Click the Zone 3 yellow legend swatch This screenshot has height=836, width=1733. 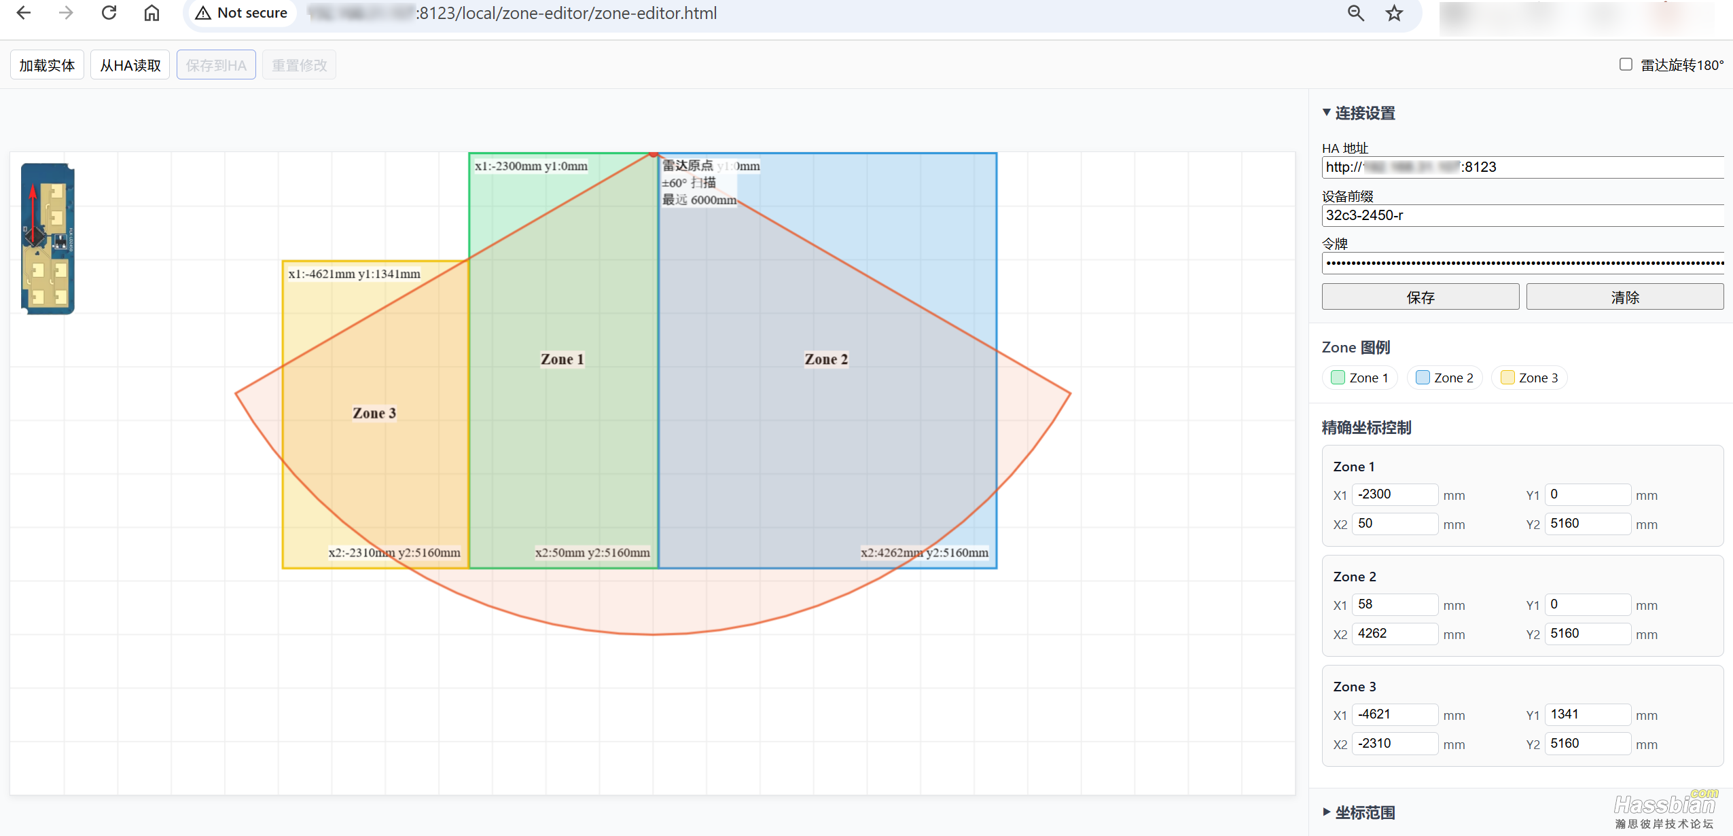(1507, 378)
